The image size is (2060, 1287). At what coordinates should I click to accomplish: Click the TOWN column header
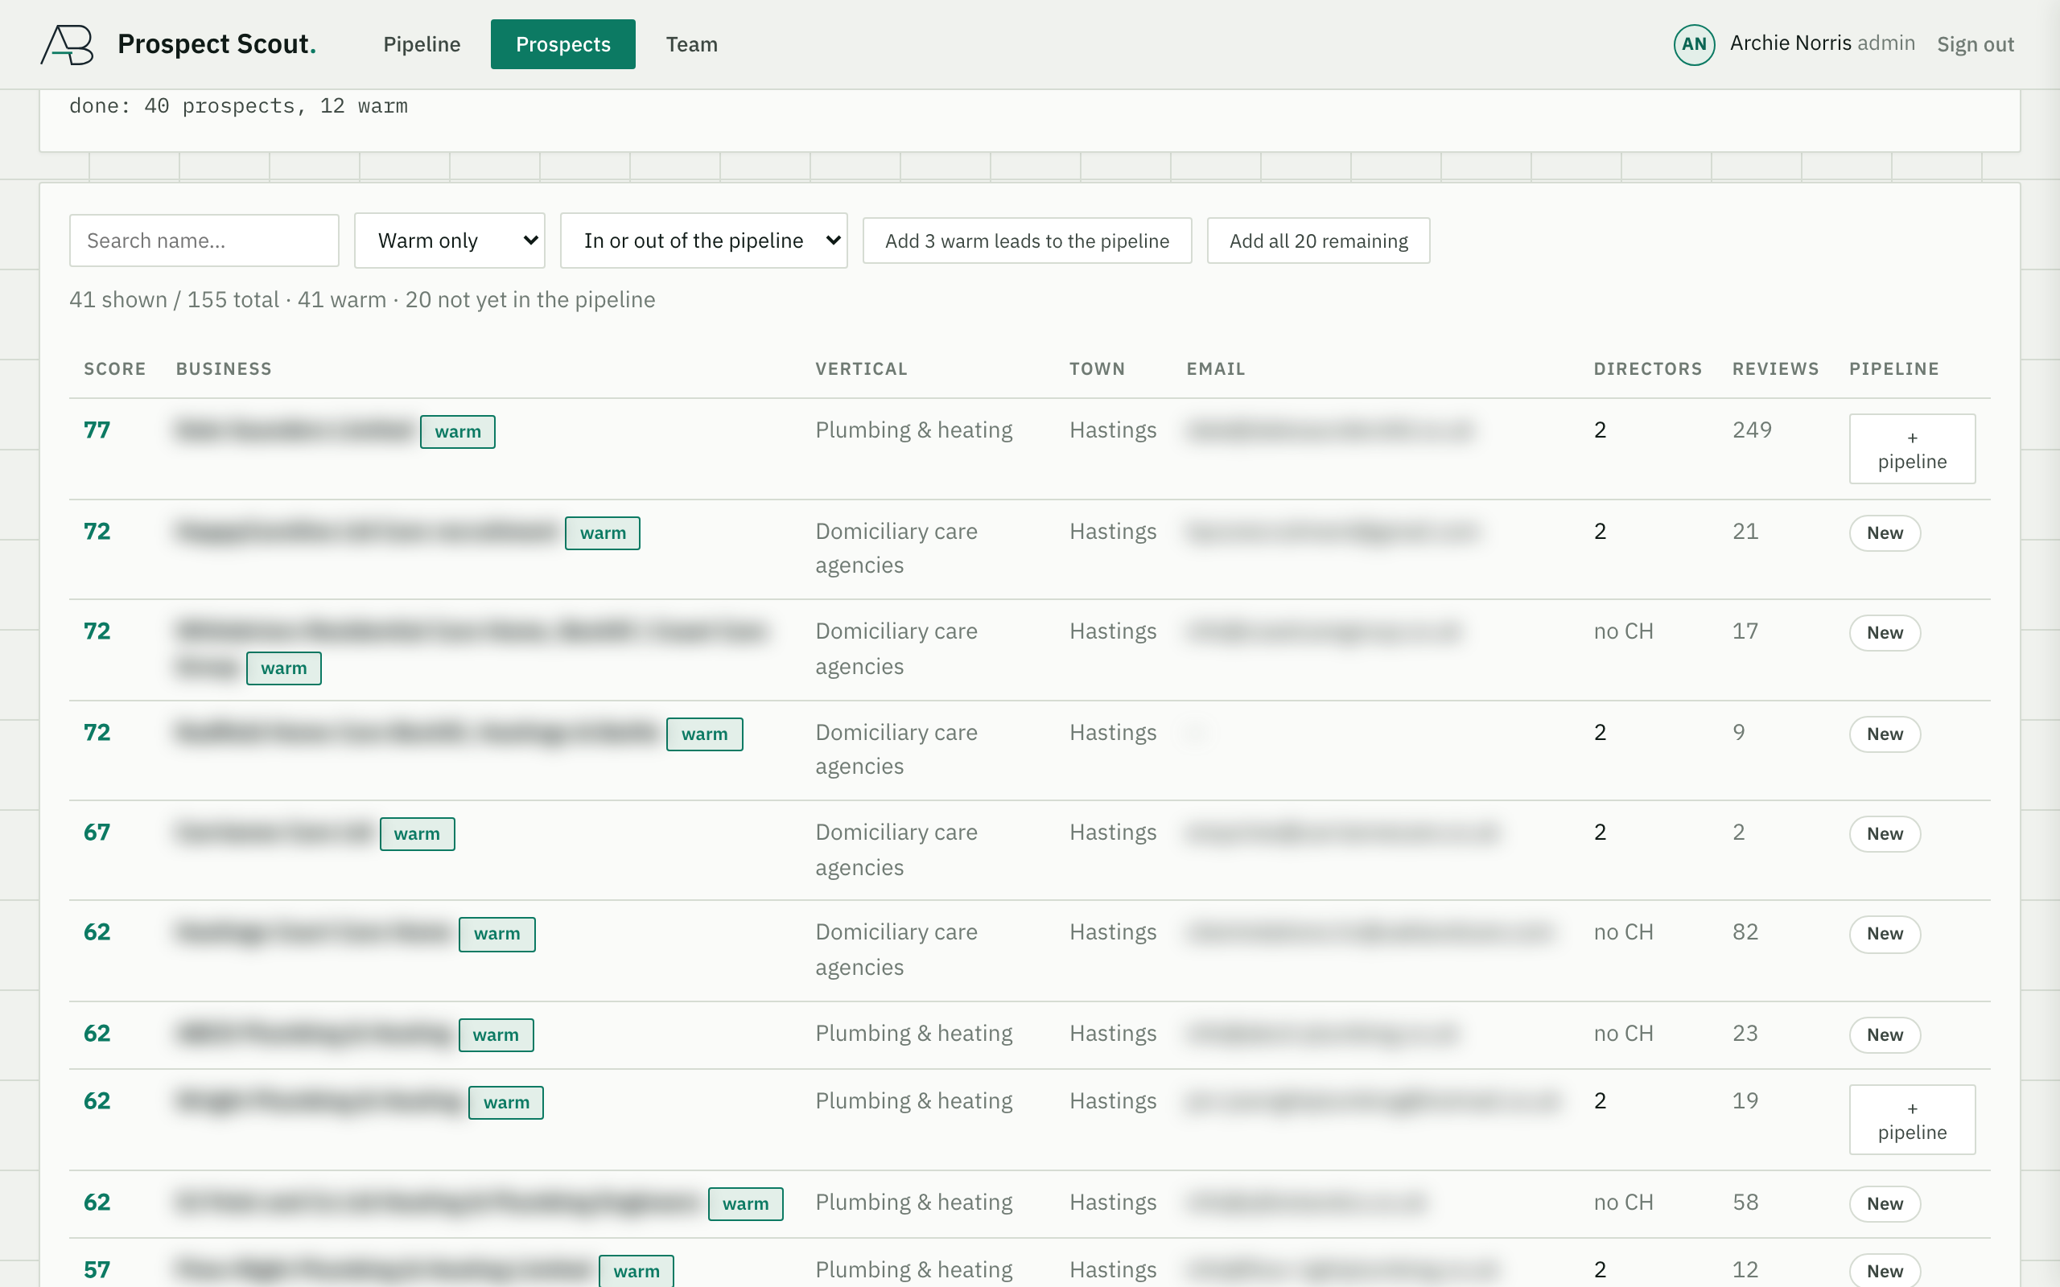(1098, 368)
